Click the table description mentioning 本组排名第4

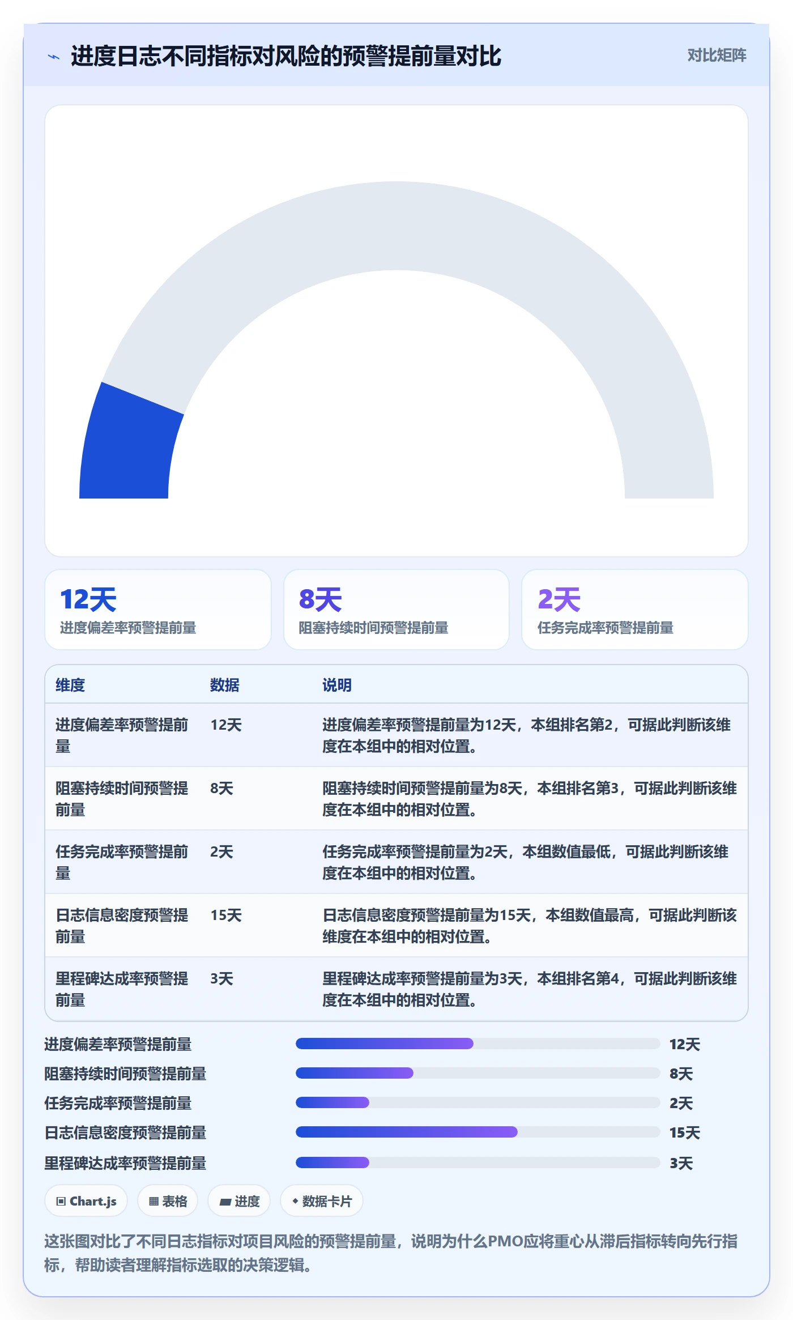click(530, 989)
